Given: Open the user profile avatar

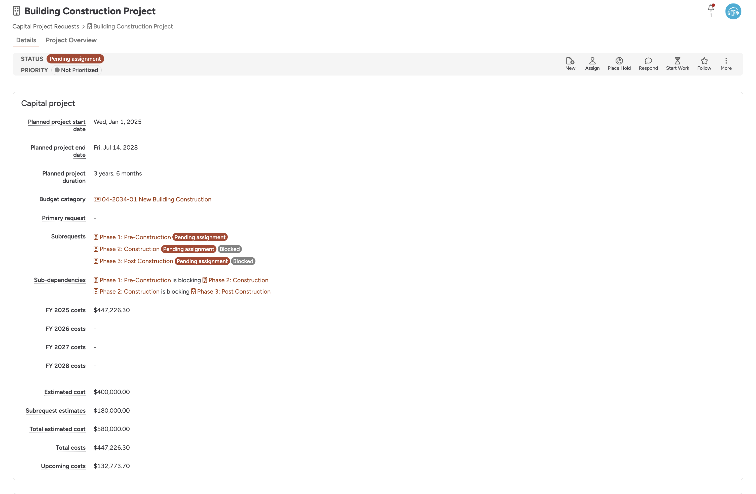Looking at the screenshot, I should (x=733, y=12).
